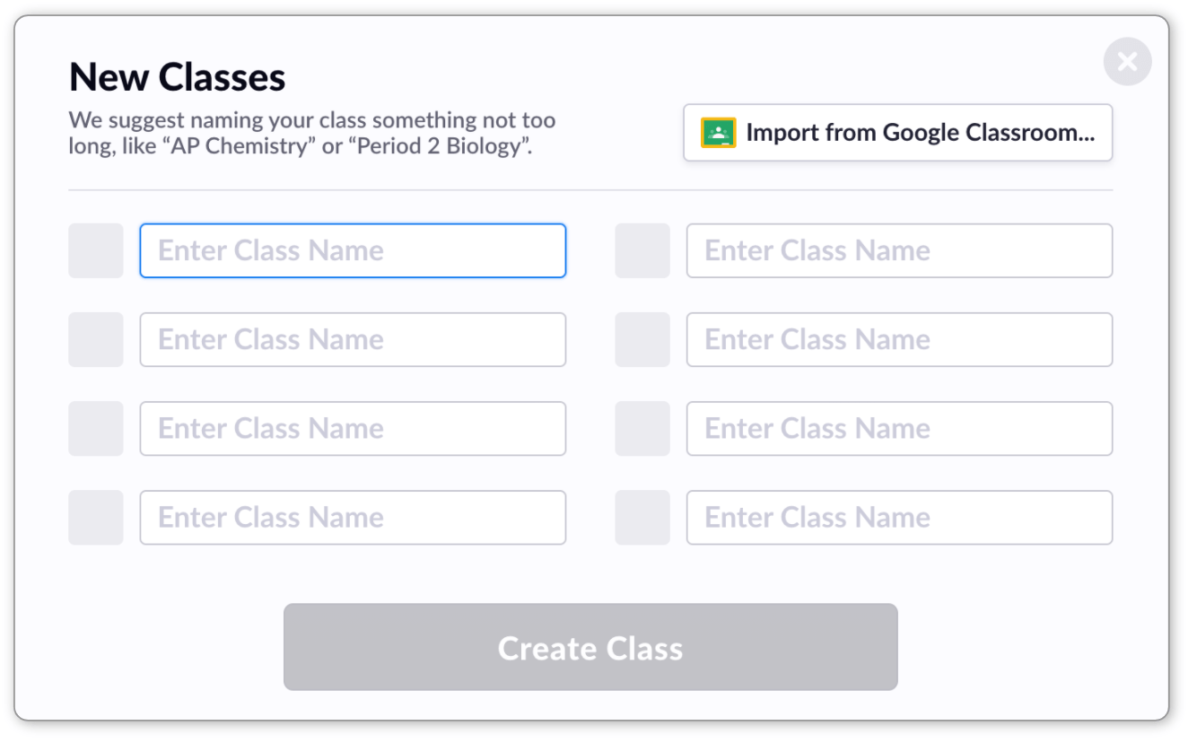This screenshot has height=743, width=1188.
Task: Click the gray square in the third left row
Action: tap(96, 428)
